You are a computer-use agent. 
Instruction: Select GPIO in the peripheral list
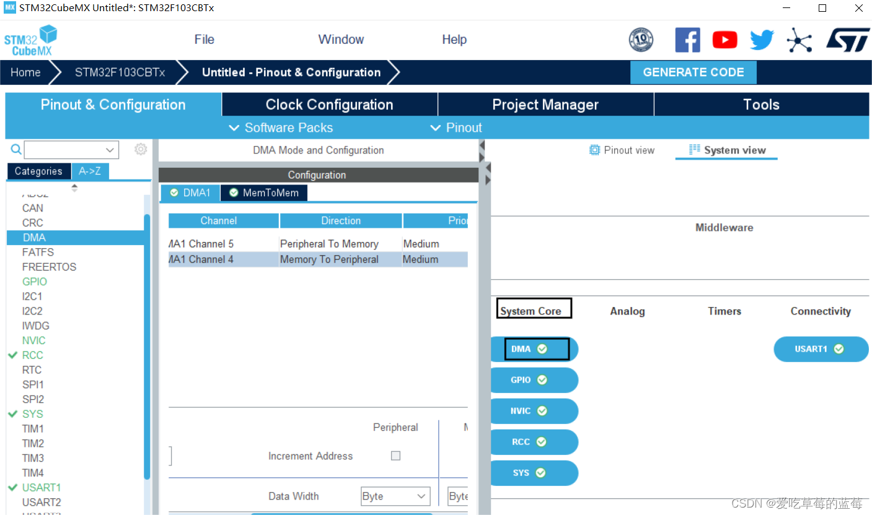35,282
